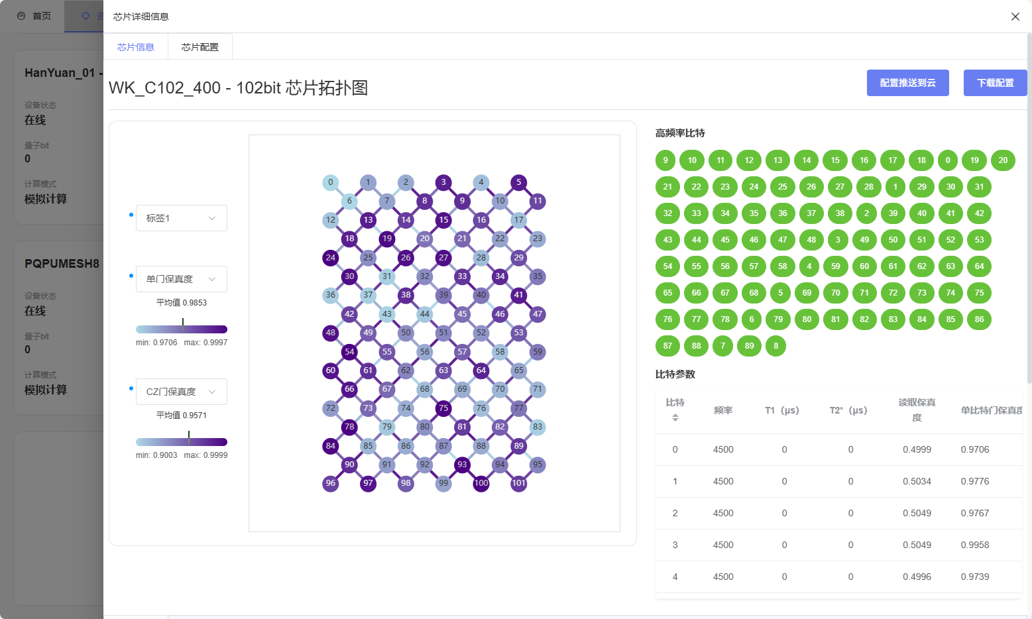
Task: Click the 下载配置 button
Action: pyautogui.click(x=995, y=83)
